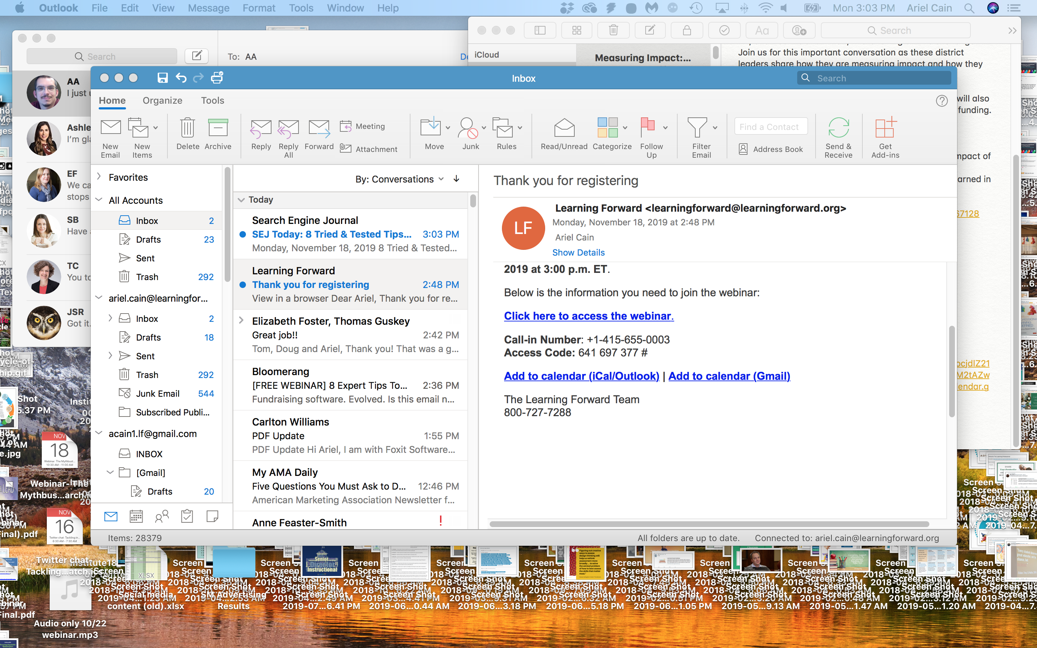The height and width of the screenshot is (648, 1037).
Task: Open the Rules dropdown arrow
Action: [x=520, y=128]
